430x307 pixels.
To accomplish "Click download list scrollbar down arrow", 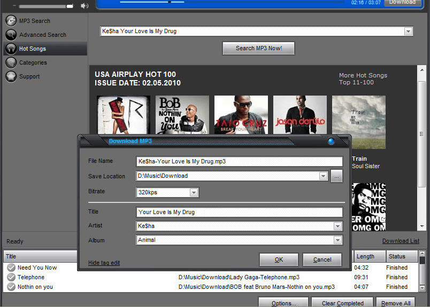I will (423, 288).
